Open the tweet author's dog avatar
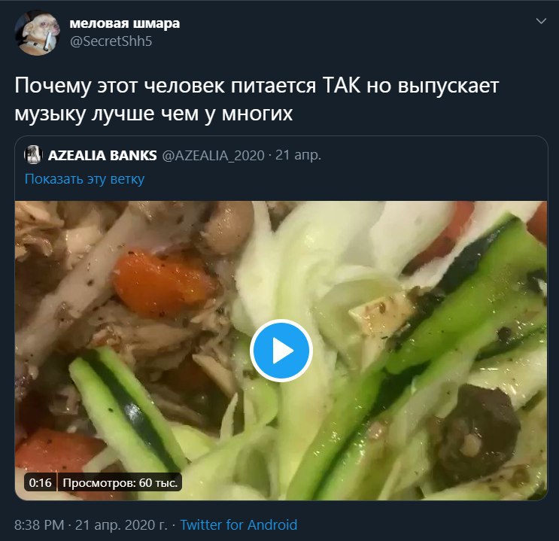Image resolution: width=559 pixels, height=541 pixels. pos(38,32)
